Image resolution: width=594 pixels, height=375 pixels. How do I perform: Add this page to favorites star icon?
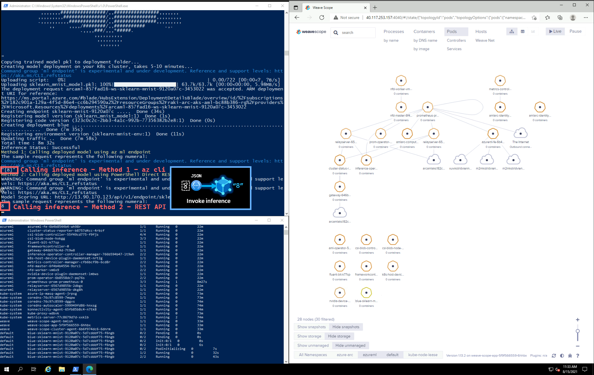pos(534,18)
